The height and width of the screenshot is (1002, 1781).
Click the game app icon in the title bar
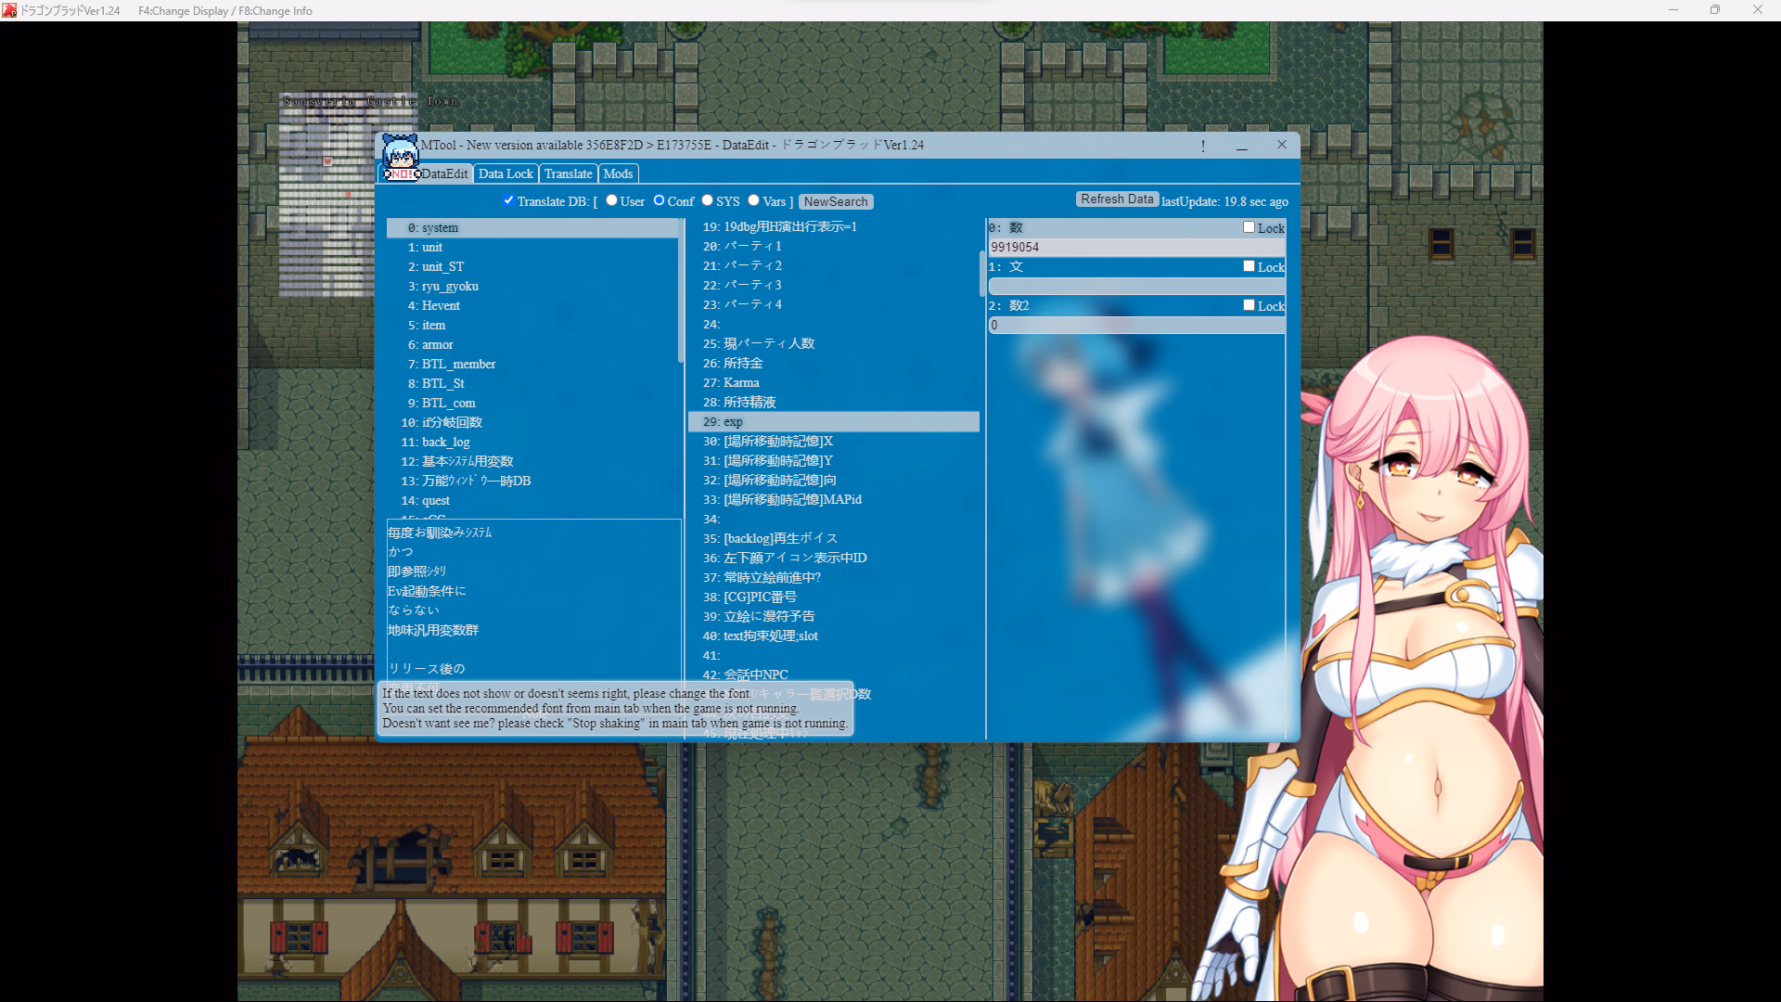9,10
